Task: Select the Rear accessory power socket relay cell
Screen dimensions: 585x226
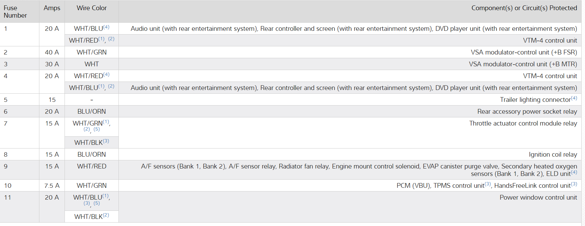Action: [527, 112]
